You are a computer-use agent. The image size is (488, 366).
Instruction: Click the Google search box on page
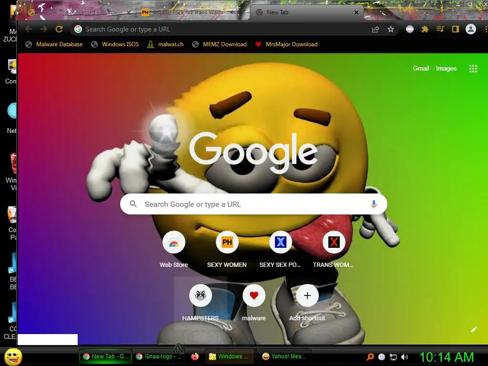click(254, 204)
